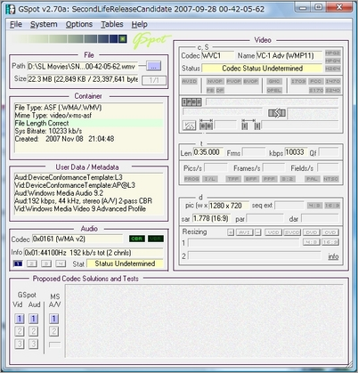The height and width of the screenshot is (373, 358).
Task: Click GSpot Aud solution button 1
Action: [x=33, y=319]
